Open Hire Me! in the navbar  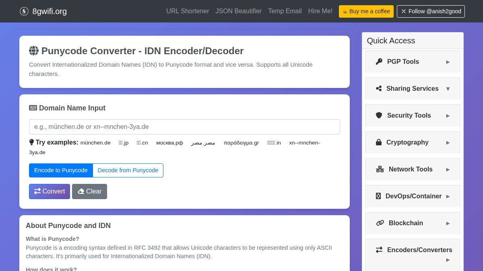point(320,11)
